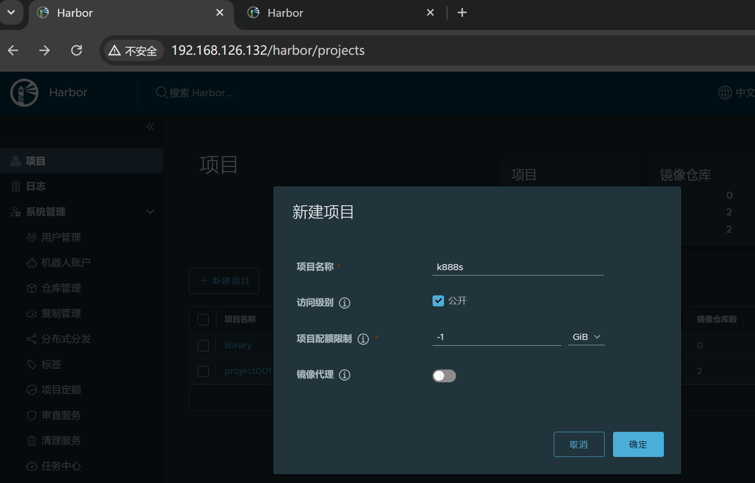Click the 项目名称 input field

517,267
